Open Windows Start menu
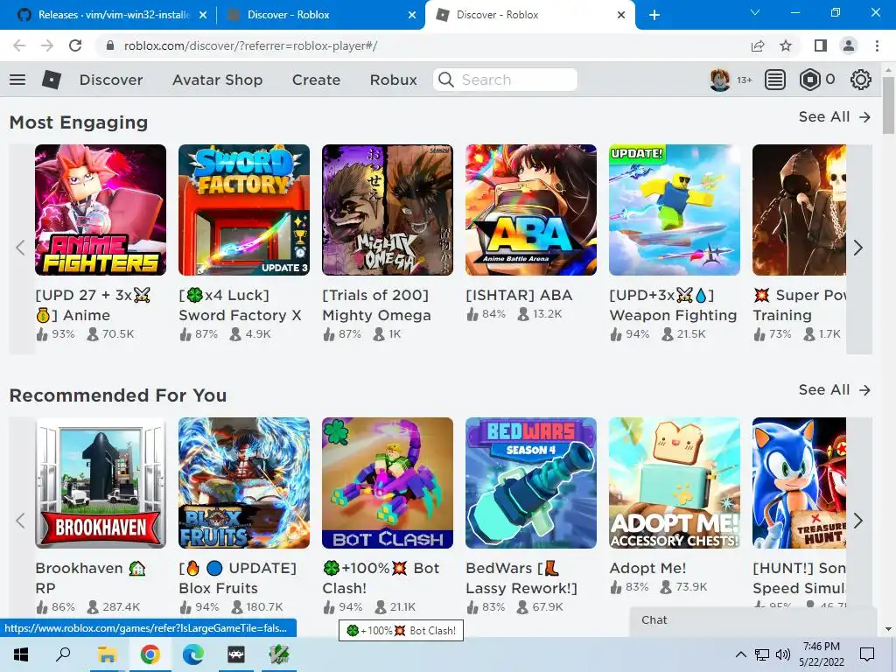This screenshot has width=896, height=672. click(21, 654)
